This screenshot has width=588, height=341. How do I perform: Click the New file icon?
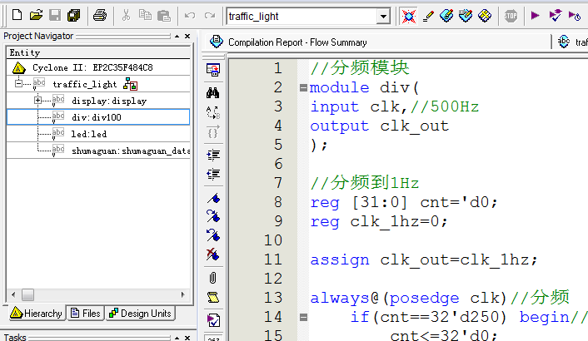(14, 16)
